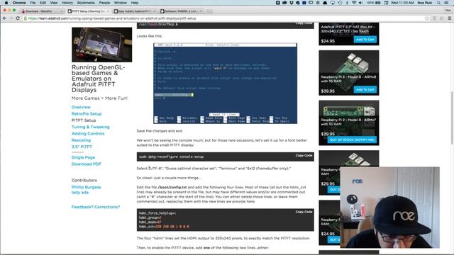
Task: Select the PiTFT Setup sidebar entry
Action: click(x=84, y=120)
